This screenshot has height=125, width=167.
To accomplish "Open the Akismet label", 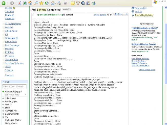I will [9, 27].
